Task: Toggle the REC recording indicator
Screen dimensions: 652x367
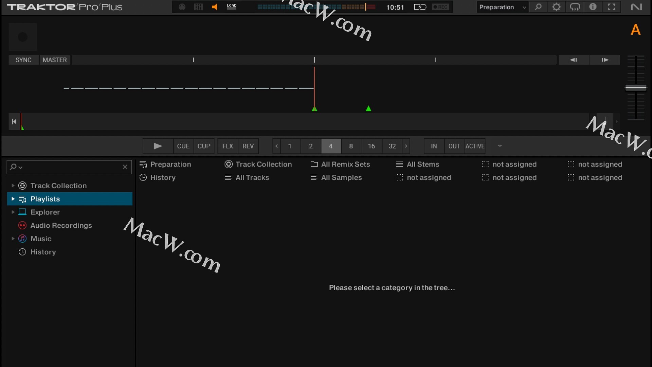Action: tap(440, 7)
